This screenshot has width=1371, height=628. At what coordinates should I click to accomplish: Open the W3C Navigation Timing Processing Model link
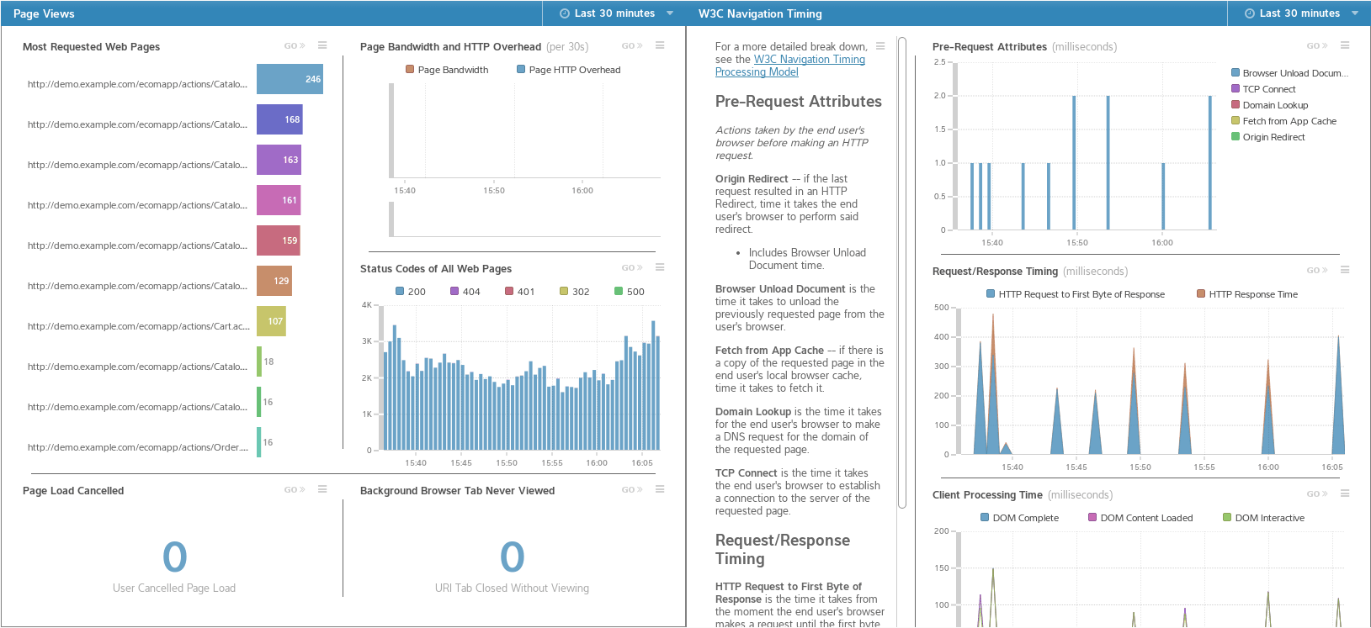(790, 66)
